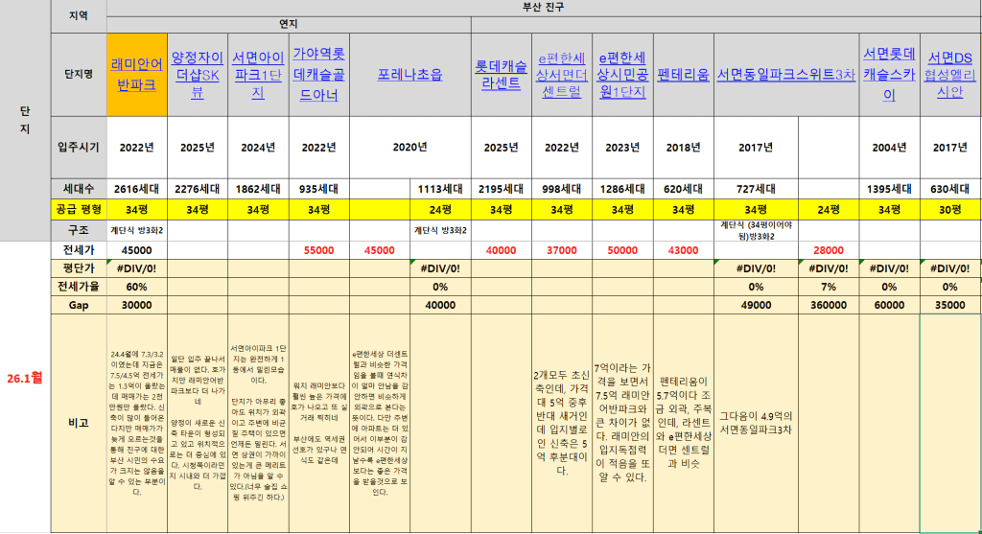Select the Gap row label

pyautogui.click(x=79, y=305)
